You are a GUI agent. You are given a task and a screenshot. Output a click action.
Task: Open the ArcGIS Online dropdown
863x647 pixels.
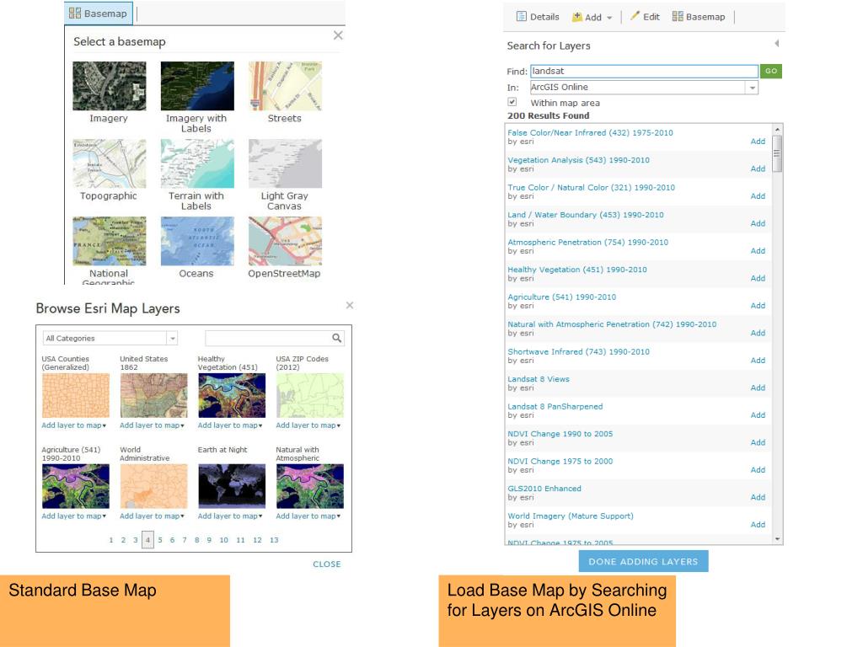click(x=644, y=87)
